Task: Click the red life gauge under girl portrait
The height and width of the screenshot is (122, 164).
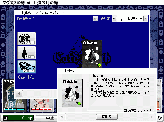Action: (42, 109)
